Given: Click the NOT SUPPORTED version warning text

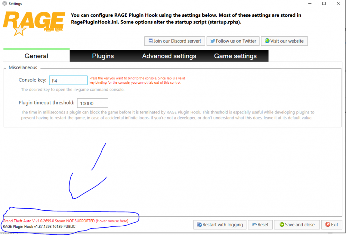Looking at the screenshot, I should 65,221.
